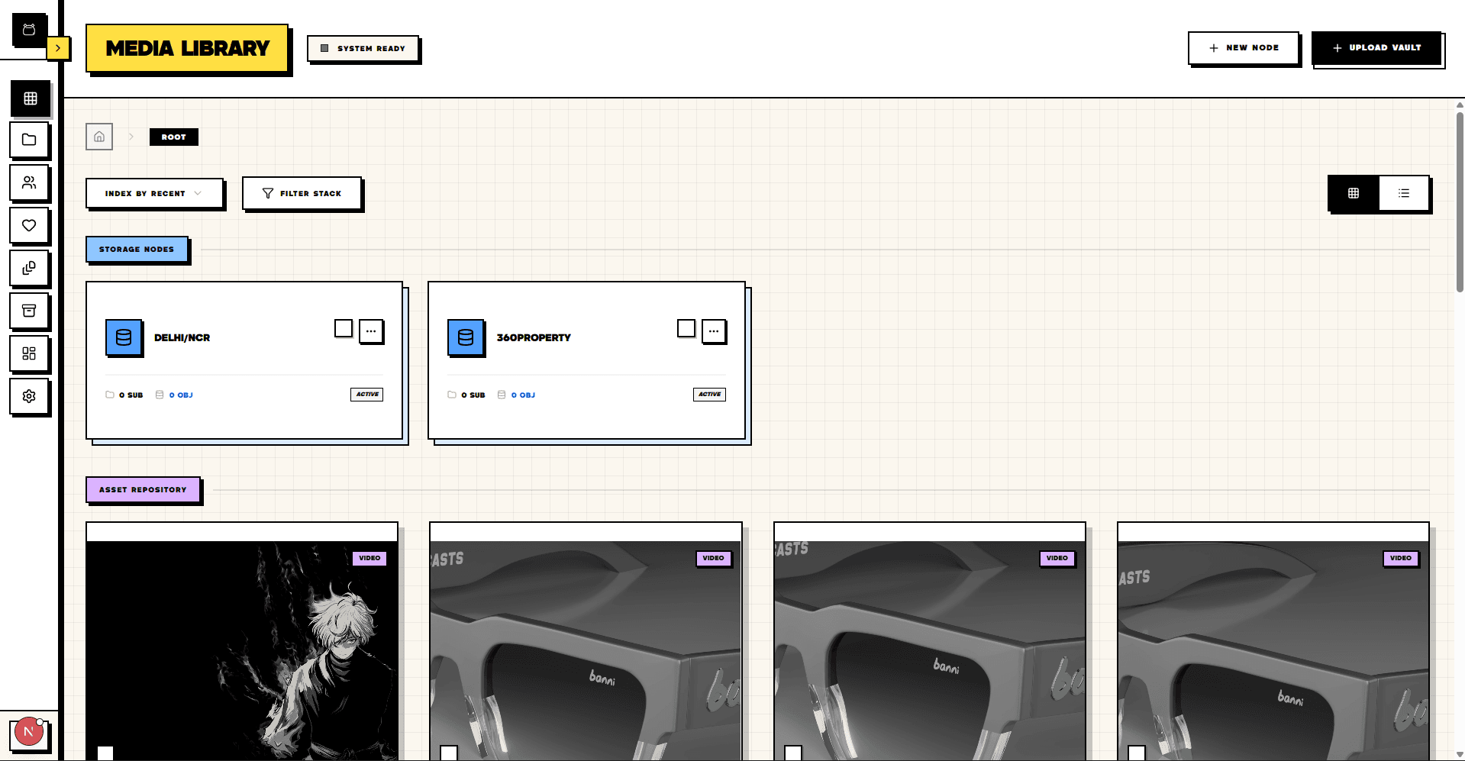This screenshot has width=1465, height=761.
Task: Open the settings gear sidebar icon
Action: [x=30, y=396]
